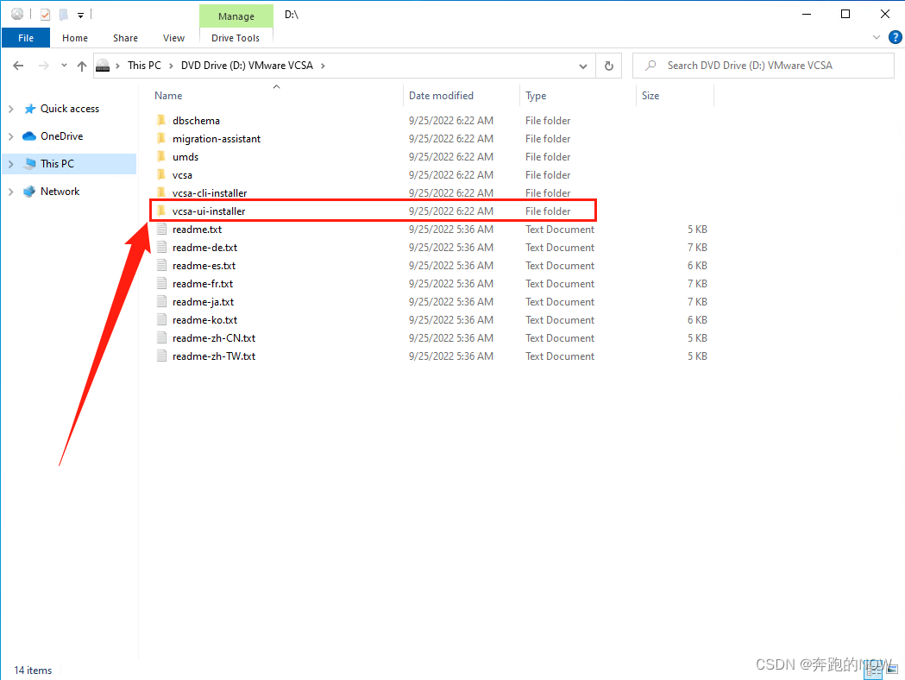Open the dbschema folder icon

(x=161, y=120)
